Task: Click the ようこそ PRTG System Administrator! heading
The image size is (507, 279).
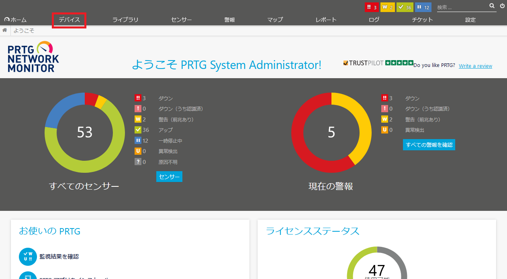Action: point(227,65)
